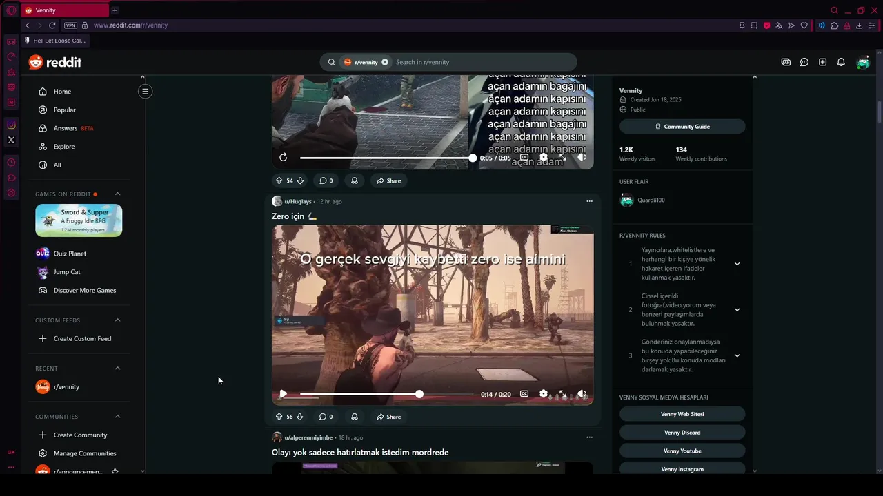Toggle captions on Zero için video
This screenshot has height=496, width=883.
pyautogui.click(x=524, y=394)
